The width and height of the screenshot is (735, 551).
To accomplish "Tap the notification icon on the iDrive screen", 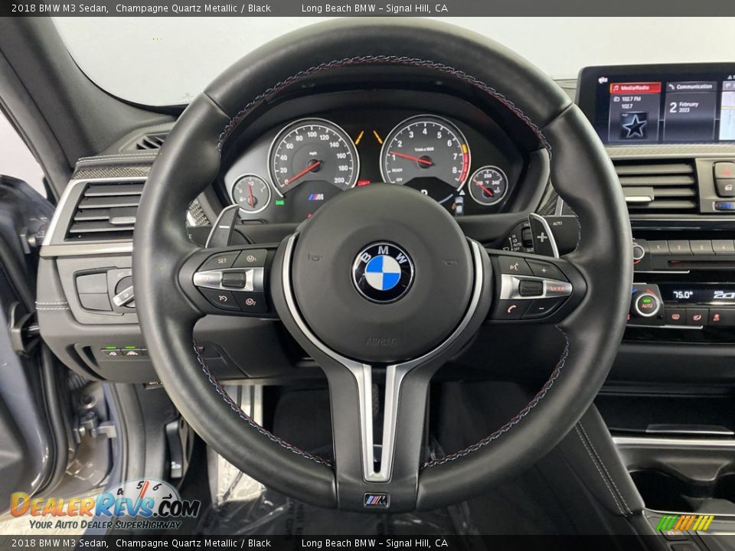I will click(x=603, y=80).
